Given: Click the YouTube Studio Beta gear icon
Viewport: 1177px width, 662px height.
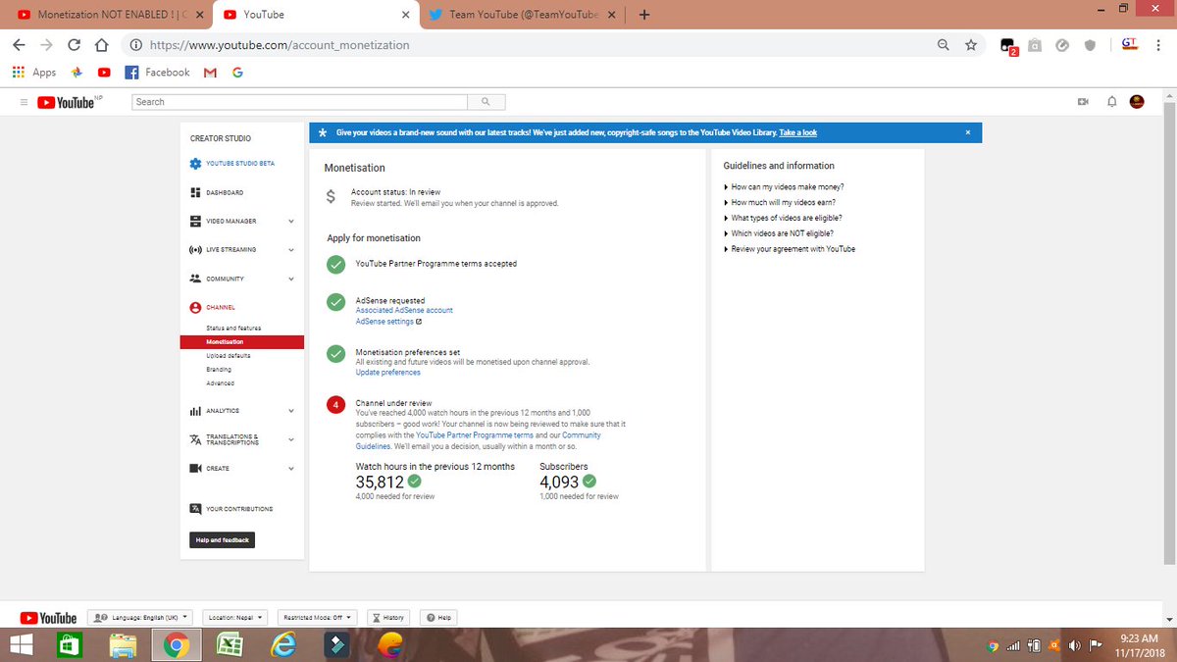Looking at the screenshot, I should pos(195,164).
